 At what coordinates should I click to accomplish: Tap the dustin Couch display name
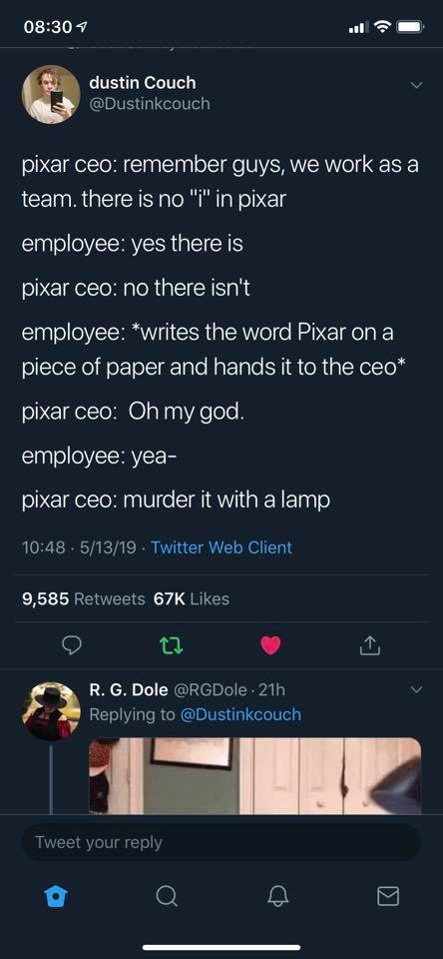143,82
